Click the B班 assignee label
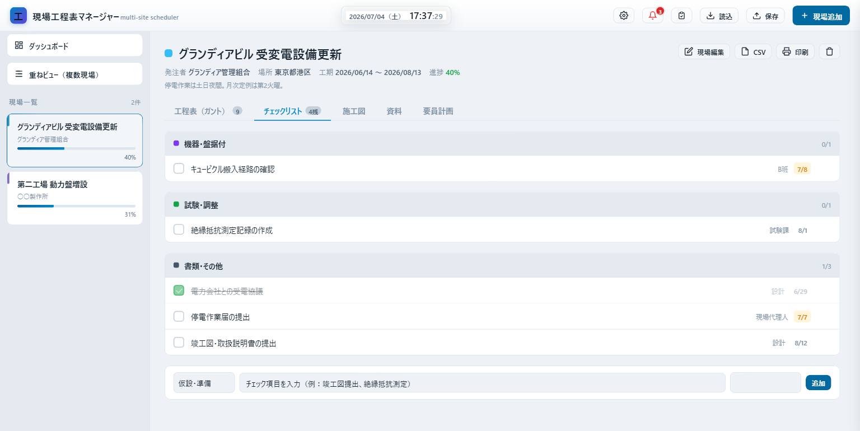The height and width of the screenshot is (431, 860). (x=783, y=169)
